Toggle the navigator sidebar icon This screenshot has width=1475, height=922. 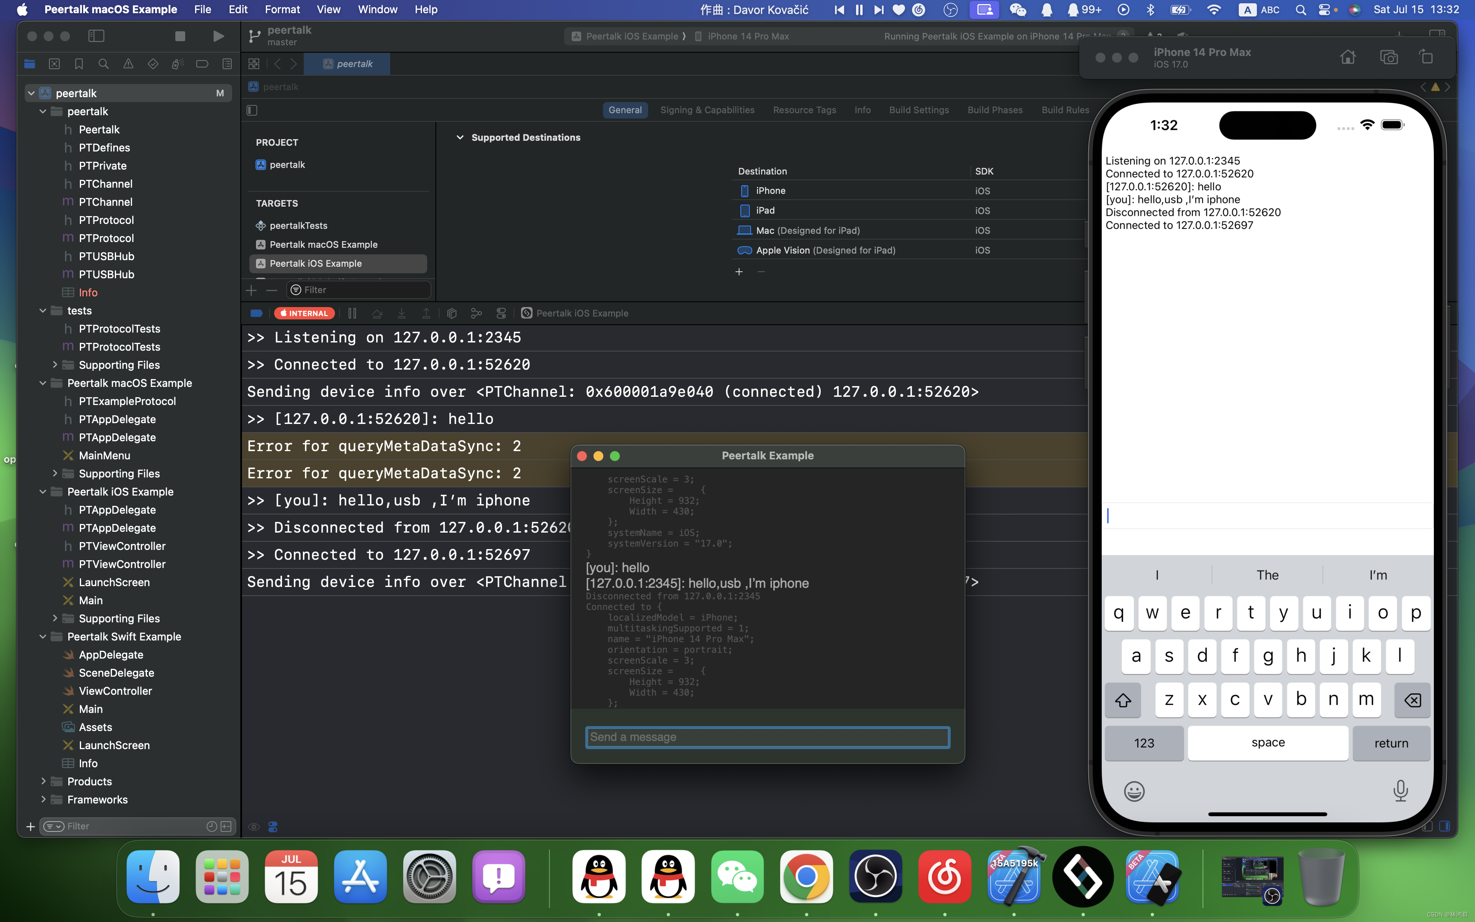coord(96,37)
